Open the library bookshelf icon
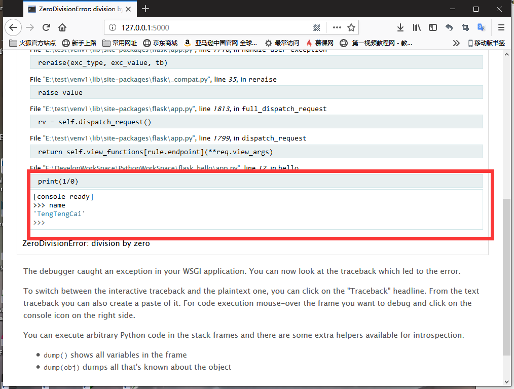514x389 pixels. (x=417, y=27)
